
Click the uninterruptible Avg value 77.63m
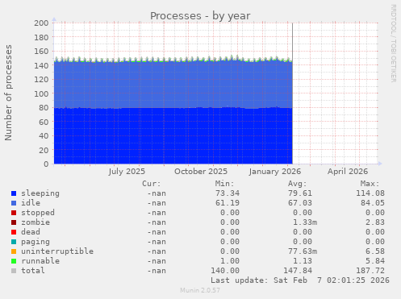pyautogui.click(x=303, y=251)
